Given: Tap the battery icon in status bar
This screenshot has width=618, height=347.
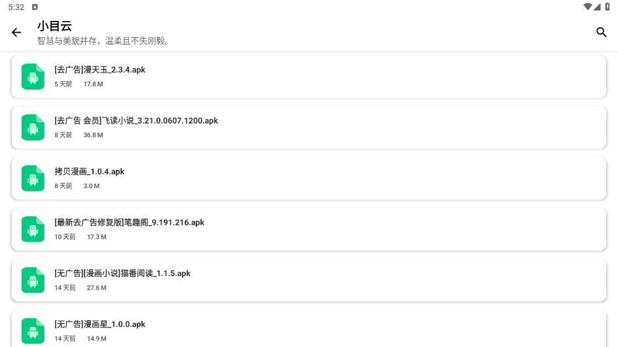Looking at the screenshot, I should 608,7.
